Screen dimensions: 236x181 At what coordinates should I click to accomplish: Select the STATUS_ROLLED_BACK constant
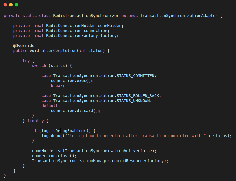click(139, 96)
